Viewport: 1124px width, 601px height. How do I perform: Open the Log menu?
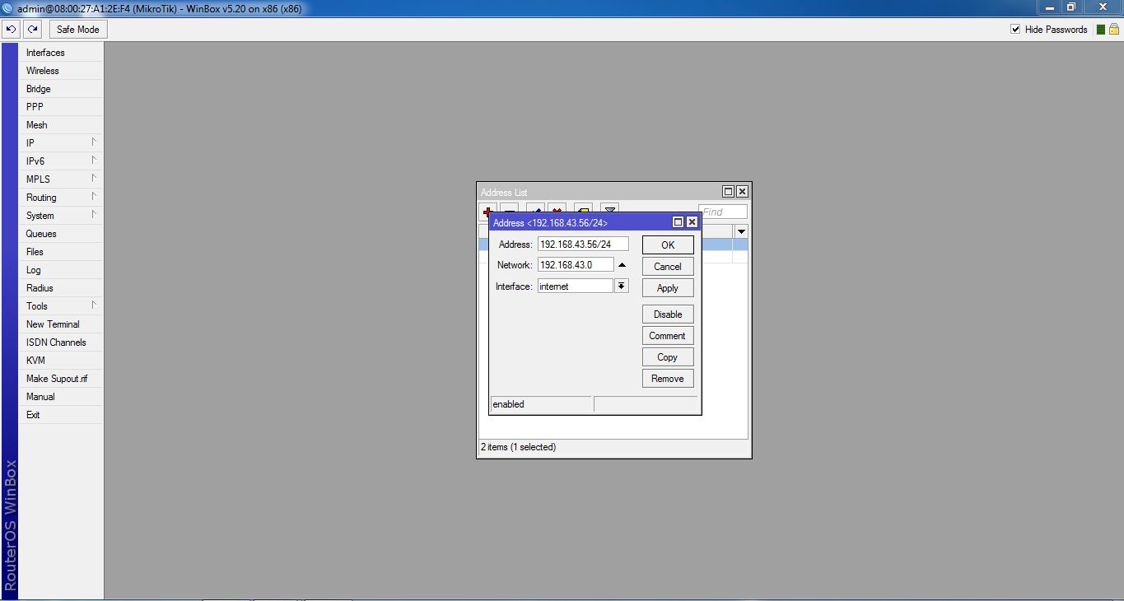click(x=62, y=270)
